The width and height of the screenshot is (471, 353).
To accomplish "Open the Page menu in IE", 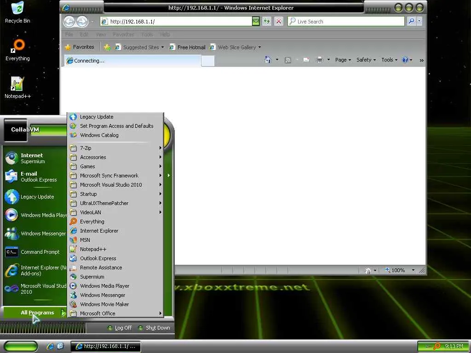I will click(x=343, y=60).
